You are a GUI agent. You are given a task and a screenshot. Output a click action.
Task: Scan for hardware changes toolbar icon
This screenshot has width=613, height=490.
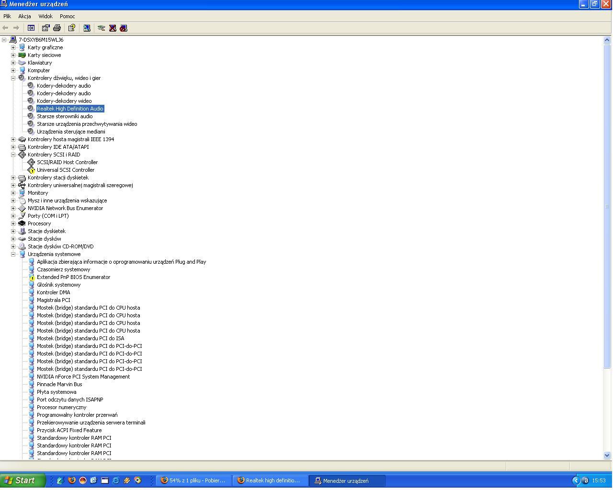[x=87, y=28]
